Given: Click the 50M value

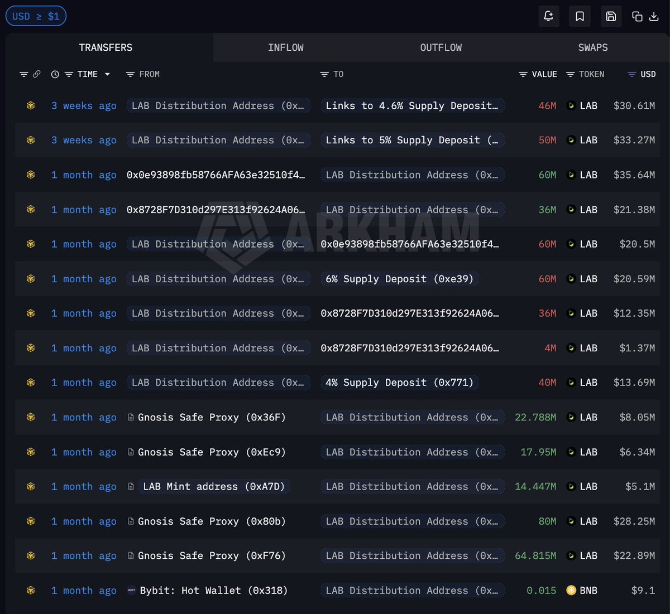Looking at the screenshot, I should (x=547, y=140).
